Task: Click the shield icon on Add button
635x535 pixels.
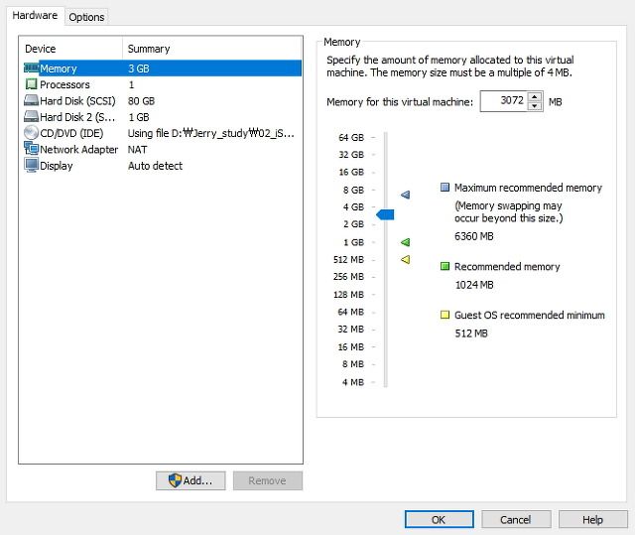Action: click(x=175, y=480)
